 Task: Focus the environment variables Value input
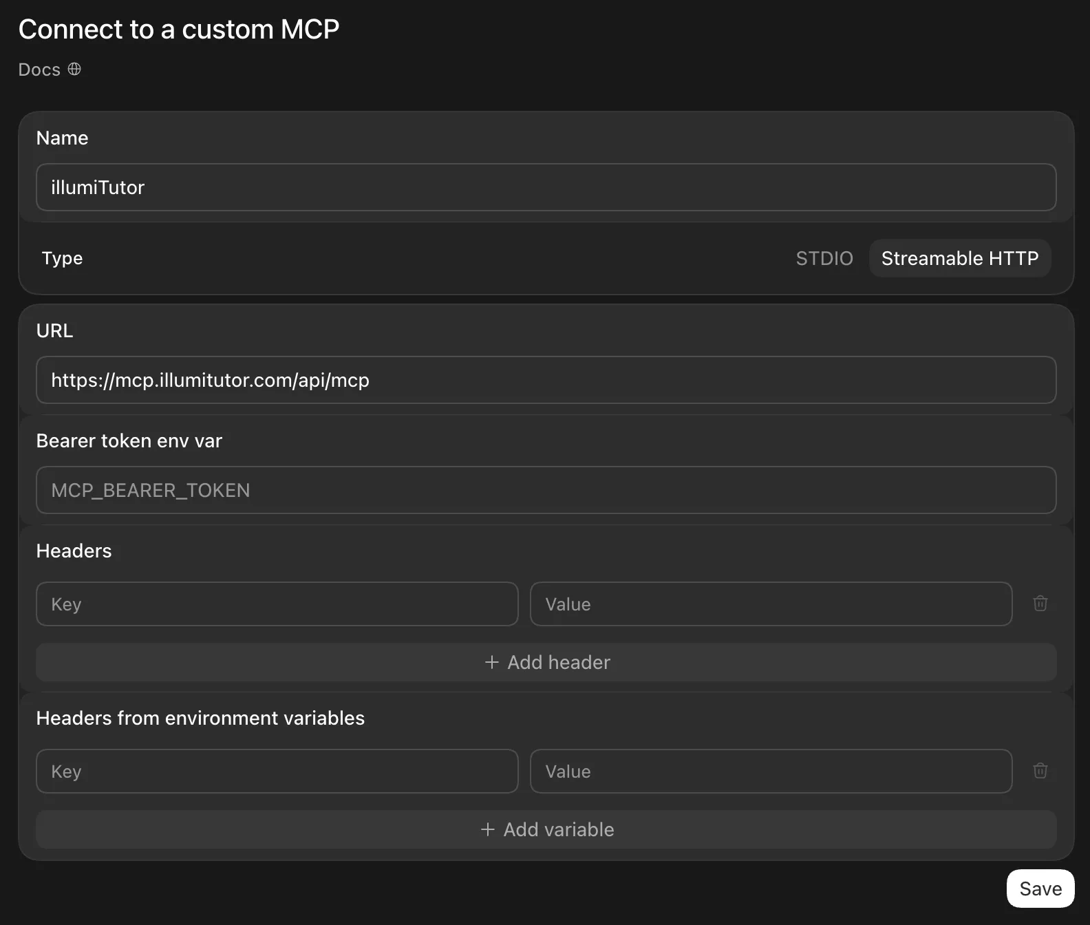pos(771,772)
